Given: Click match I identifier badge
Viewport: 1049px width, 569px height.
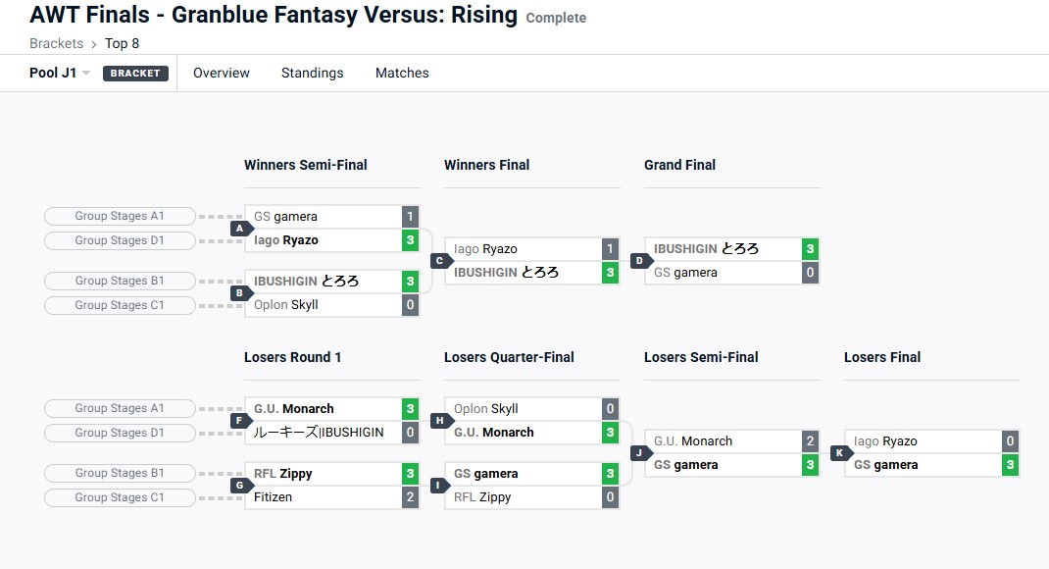Looking at the screenshot, I should (x=438, y=485).
